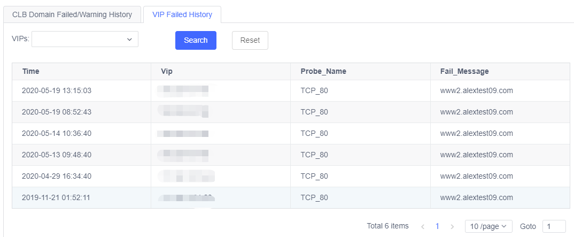Select row dated 2020-05-13 09:48:40
This screenshot has height=237, width=574.
(x=57, y=155)
